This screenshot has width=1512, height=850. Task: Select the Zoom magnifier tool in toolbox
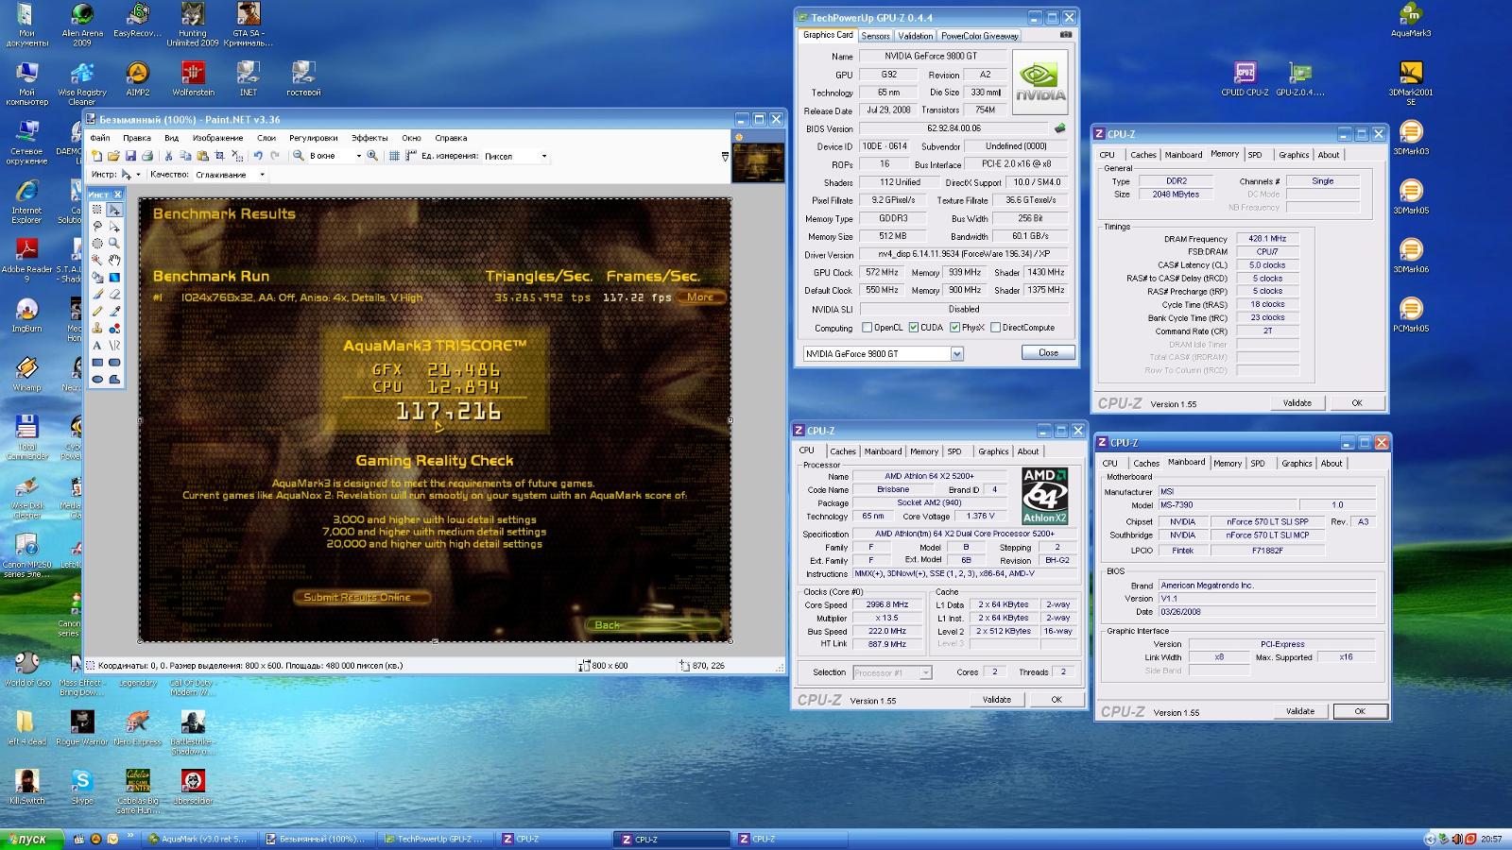(114, 243)
